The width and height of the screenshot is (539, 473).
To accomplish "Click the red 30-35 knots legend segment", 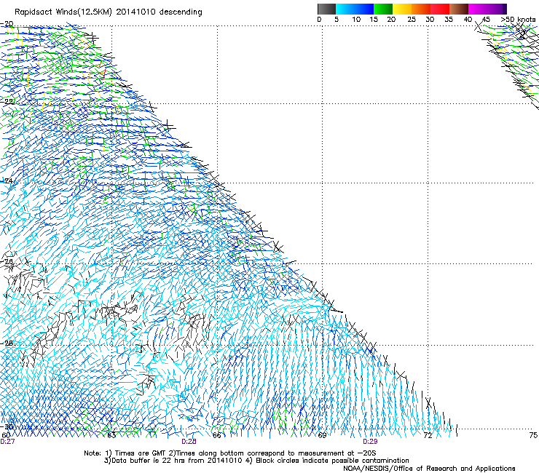I will [x=440, y=9].
